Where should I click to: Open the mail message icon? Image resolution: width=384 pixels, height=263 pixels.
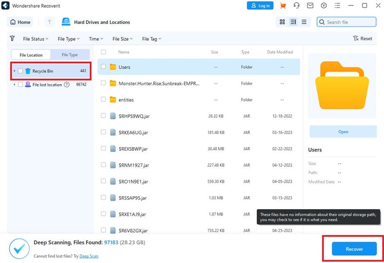click(310, 6)
